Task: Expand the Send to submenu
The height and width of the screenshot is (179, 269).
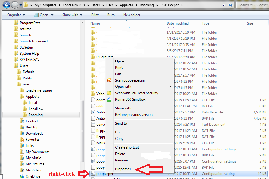Action: click(x=121, y=123)
